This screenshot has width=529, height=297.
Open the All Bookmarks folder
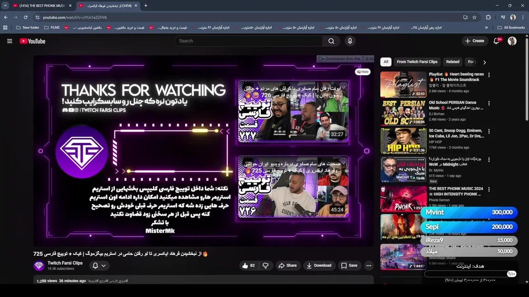(x=511, y=28)
